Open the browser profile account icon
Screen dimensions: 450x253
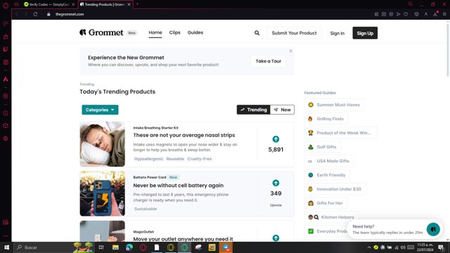click(x=426, y=14)
